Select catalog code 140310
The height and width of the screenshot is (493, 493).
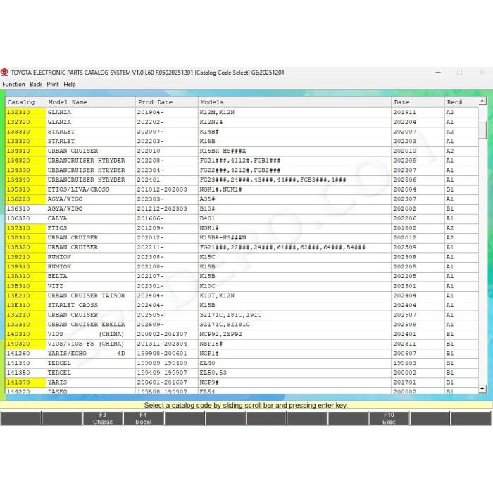25,334
